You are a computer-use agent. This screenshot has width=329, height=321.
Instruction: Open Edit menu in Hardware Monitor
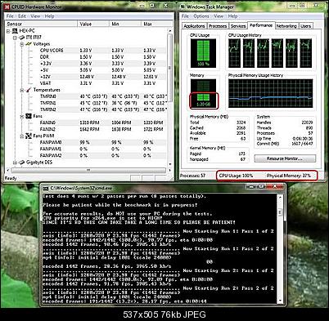(22, 16)
